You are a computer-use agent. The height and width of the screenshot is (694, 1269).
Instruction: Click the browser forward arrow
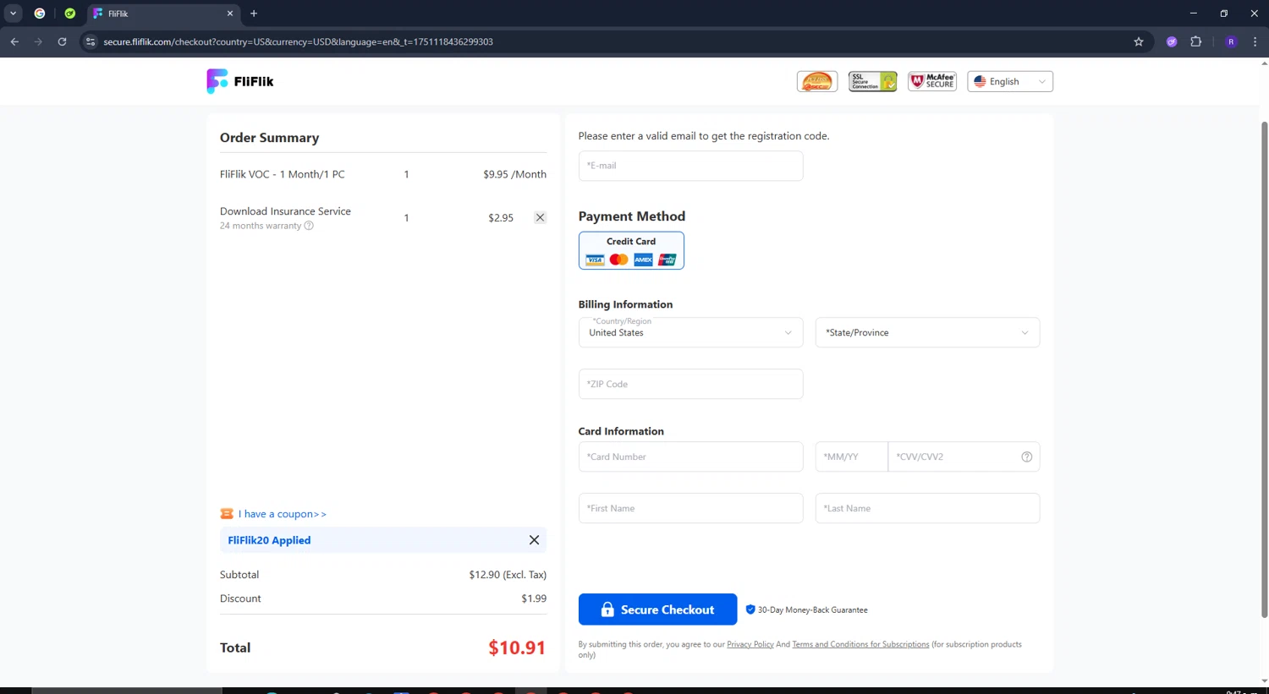pos(38,41)
